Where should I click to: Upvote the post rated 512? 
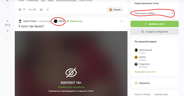pos(7,21)
